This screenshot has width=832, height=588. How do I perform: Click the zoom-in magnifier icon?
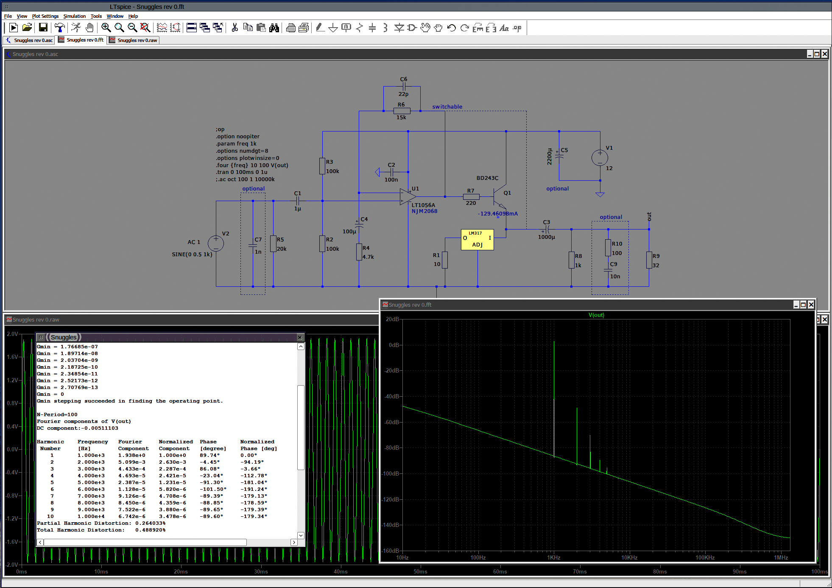click(106, 28)
